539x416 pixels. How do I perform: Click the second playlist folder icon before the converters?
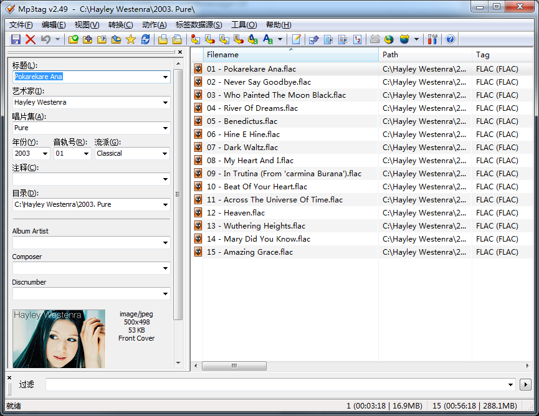tap(178, 39)
